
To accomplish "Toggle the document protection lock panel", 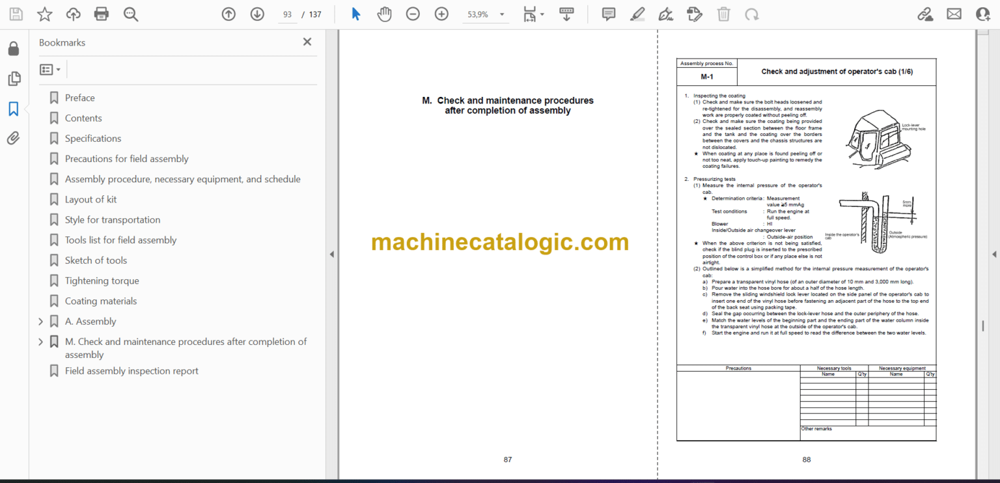I will pyautogui.click(x=14, y=48).
